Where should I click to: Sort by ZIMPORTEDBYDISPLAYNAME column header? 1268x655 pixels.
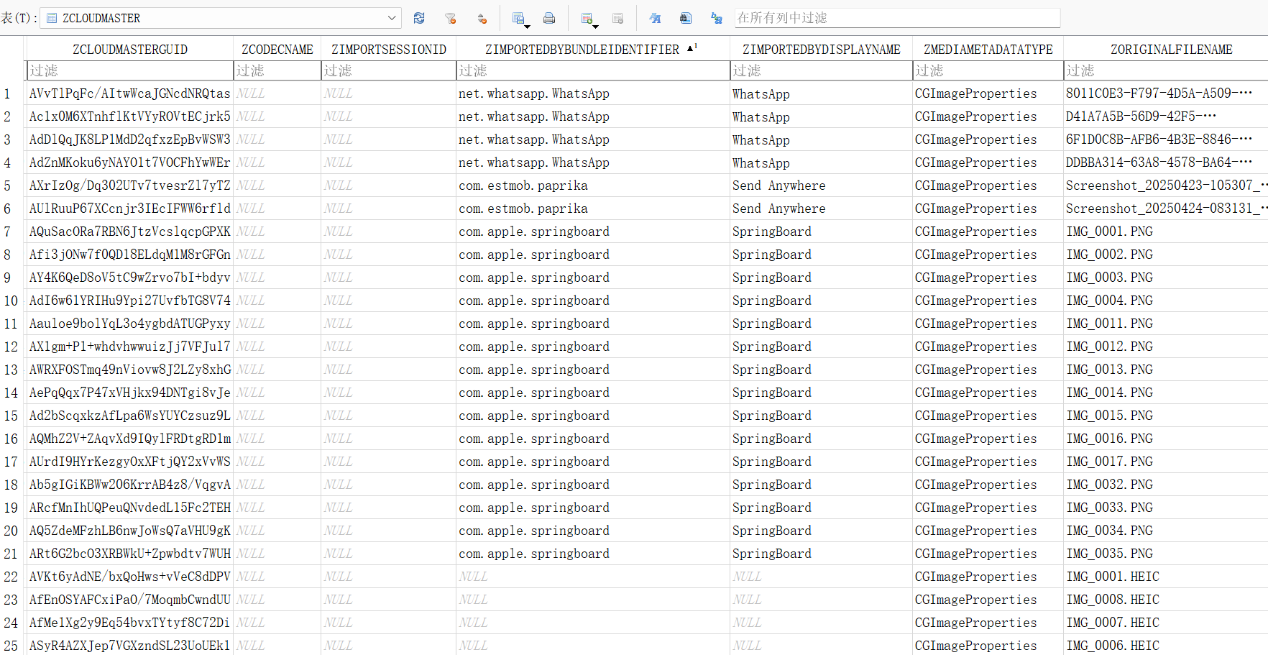[822, 49]
